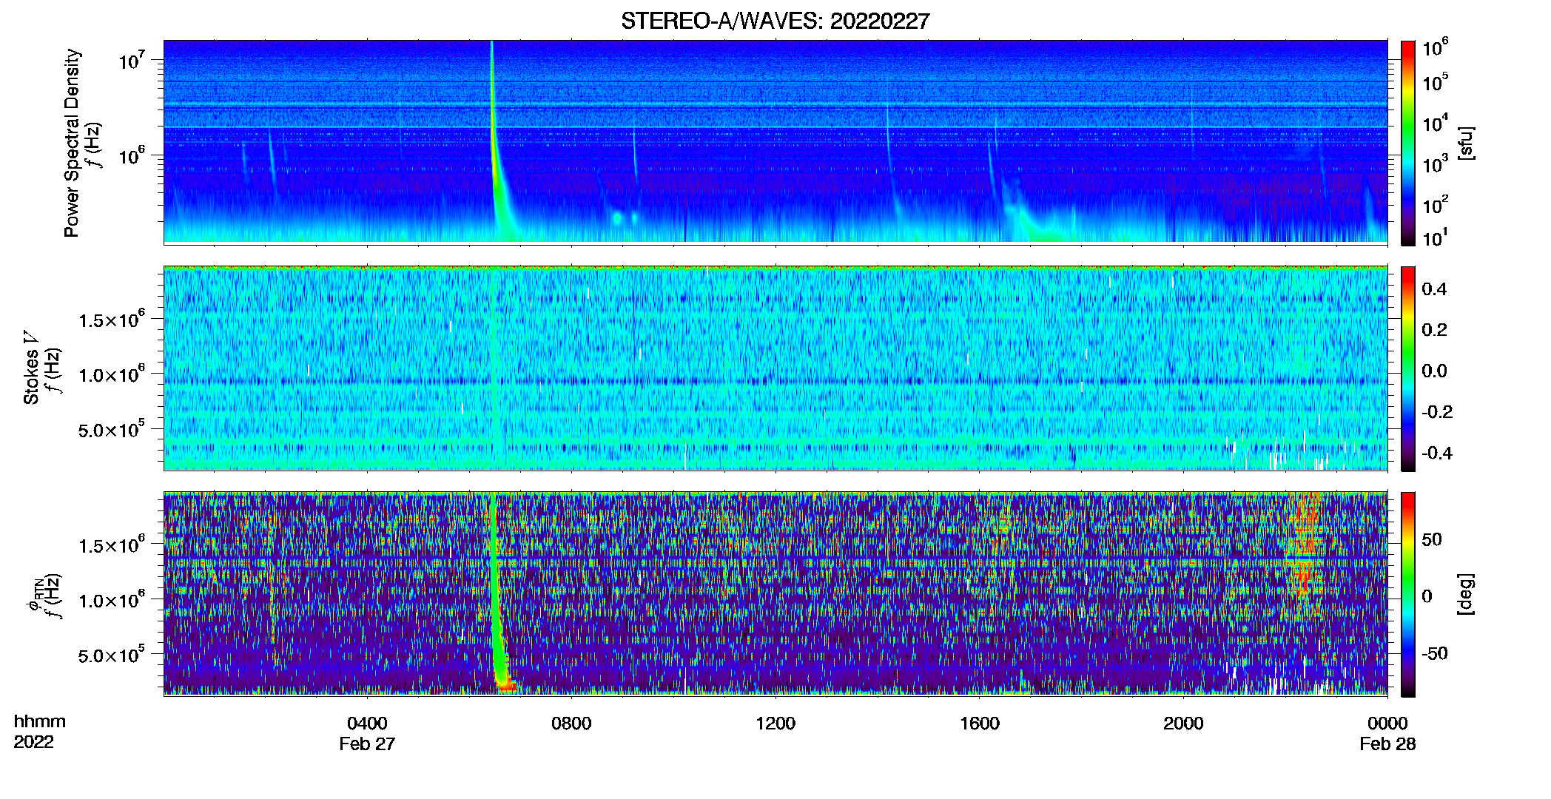Click 1.5×10^6 tick on Stokes V panel
This screenshot has width=1551, height=799.
(111, 320)
